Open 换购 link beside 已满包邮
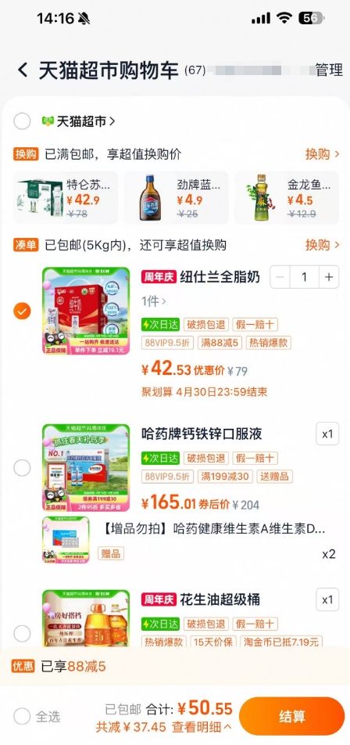 click(x=323, y=154)
